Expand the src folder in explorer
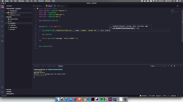183x102 pixels. 11,21
